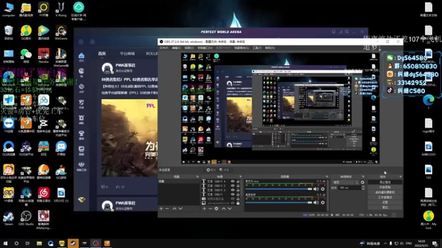Screen dimensions: 442x248
Task: Open the WeGame desktop icon
Action: point(61,33)
